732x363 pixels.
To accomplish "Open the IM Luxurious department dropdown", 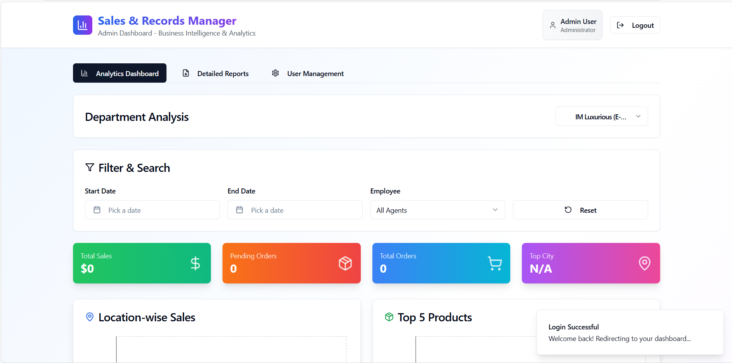I will [x=601, y=116].
